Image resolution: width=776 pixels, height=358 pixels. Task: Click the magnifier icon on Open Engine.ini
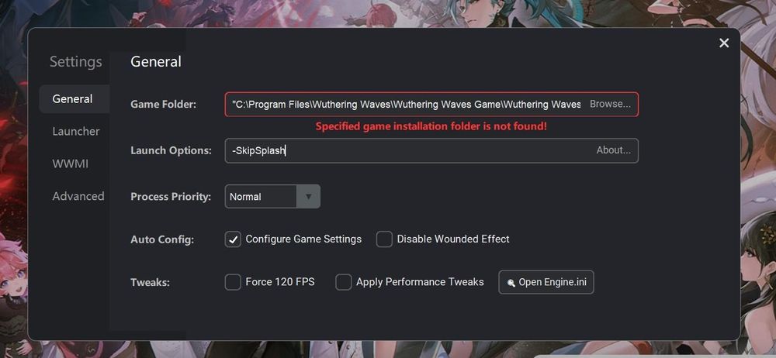[x=511, y=283]
